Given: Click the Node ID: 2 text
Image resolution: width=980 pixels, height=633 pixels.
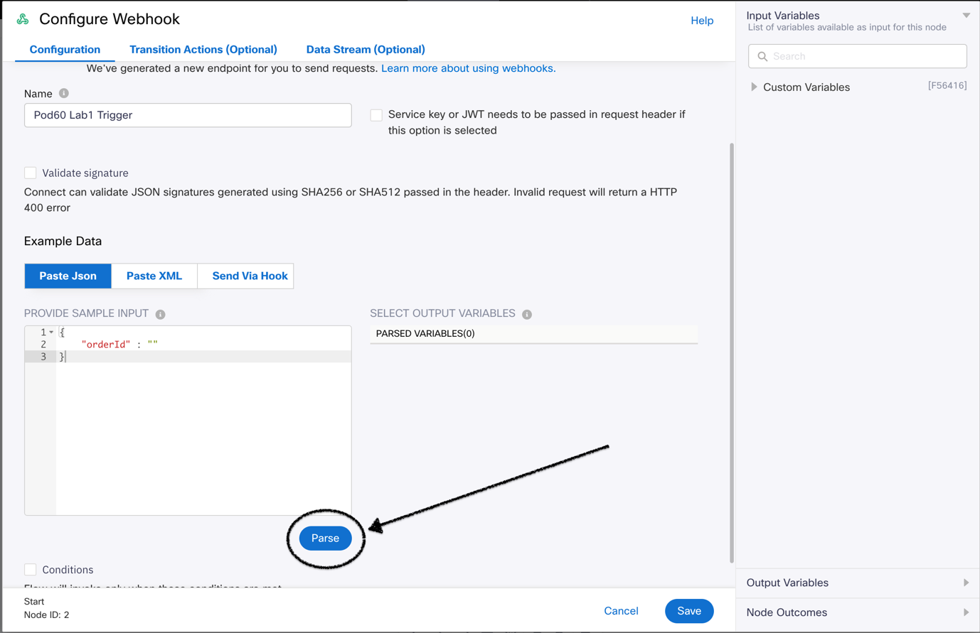Looking at the screenshot, I should point(47,615).
